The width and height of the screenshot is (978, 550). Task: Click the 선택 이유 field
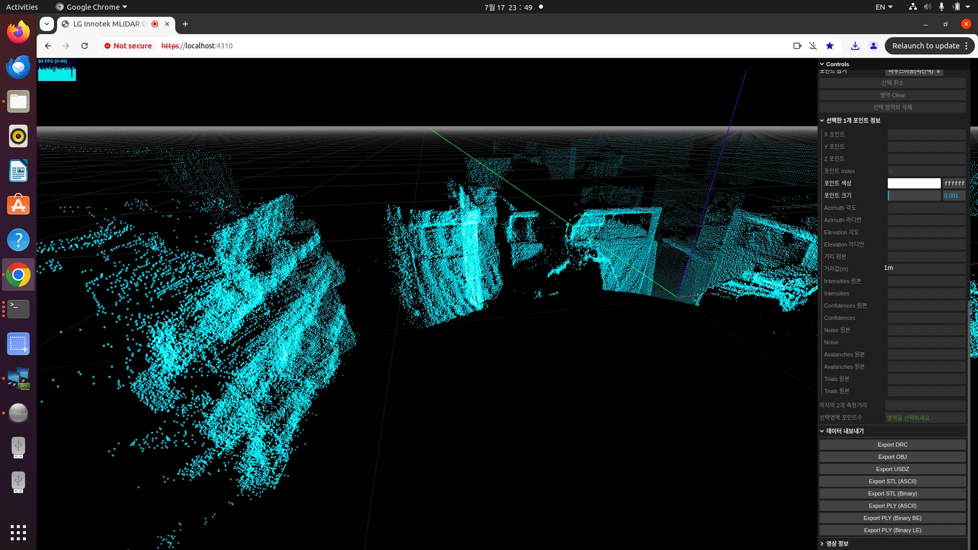[x=892, y=82]
